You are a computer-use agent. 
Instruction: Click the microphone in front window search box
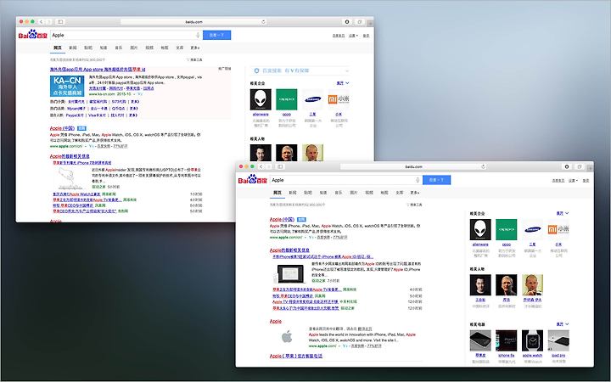418,180
